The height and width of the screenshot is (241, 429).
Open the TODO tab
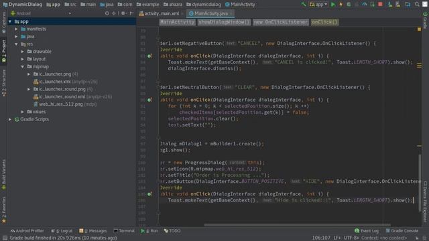(x=172, y=231)
